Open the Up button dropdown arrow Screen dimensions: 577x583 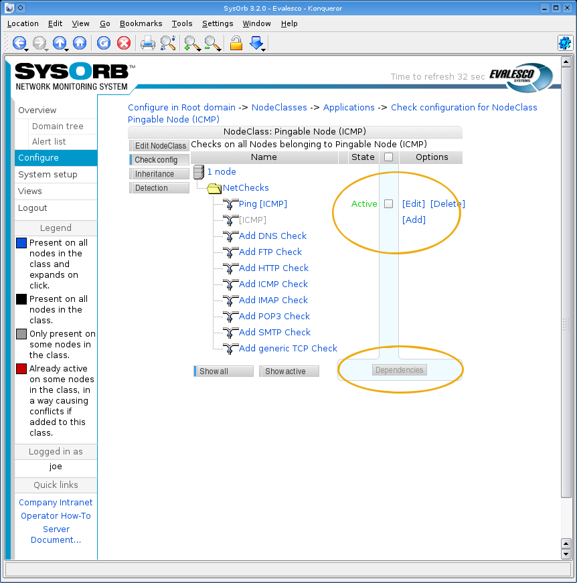point(66,50)
